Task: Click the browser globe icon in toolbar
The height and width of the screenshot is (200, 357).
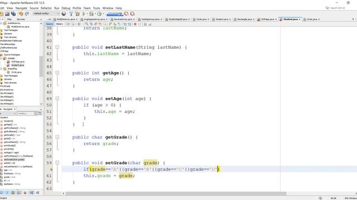Action: [x=64, y=14]
